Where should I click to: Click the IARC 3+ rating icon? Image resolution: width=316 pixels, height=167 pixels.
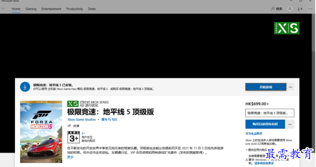pyautogui.click(x=73, y=137)
